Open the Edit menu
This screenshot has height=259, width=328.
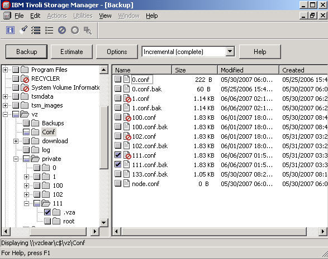(x=35, y=16)
